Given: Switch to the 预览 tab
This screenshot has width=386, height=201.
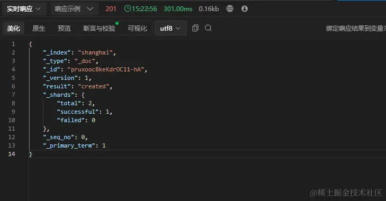Looking at the screenshot, I should 64,28.
